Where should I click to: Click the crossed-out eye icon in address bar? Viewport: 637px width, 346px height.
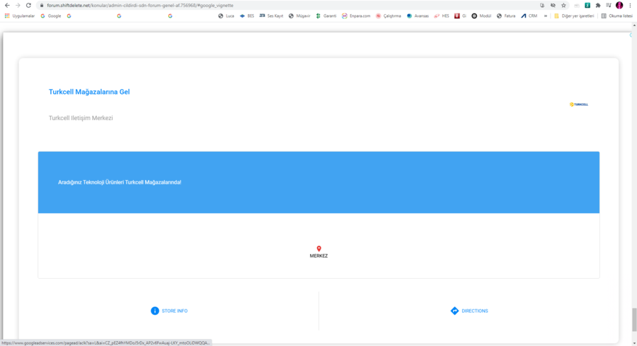point(553,5)
